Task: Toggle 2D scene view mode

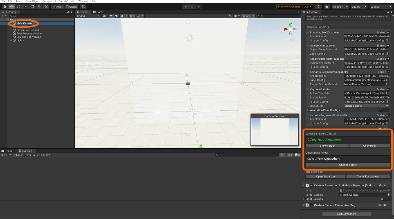Action: click(x=104, y=16)
